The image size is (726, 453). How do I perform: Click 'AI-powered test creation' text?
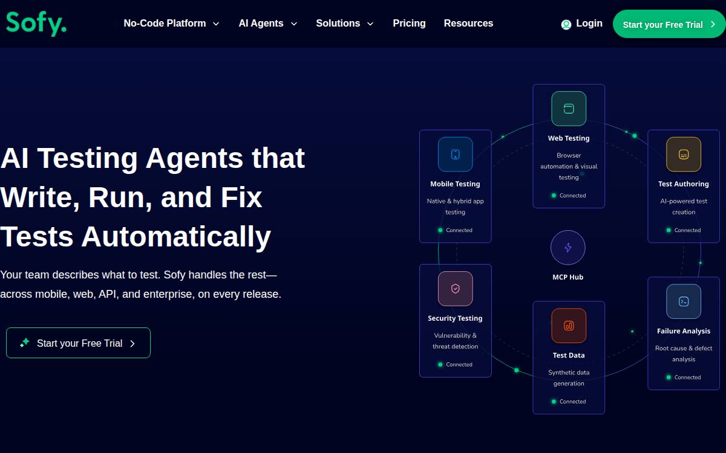(x=684, y=207)
